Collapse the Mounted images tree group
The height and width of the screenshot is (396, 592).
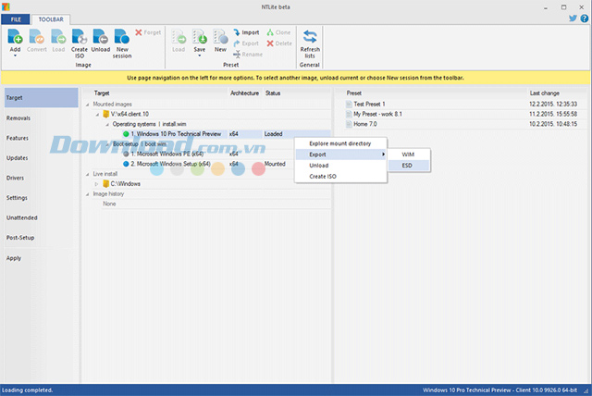(x=86, y=104)
